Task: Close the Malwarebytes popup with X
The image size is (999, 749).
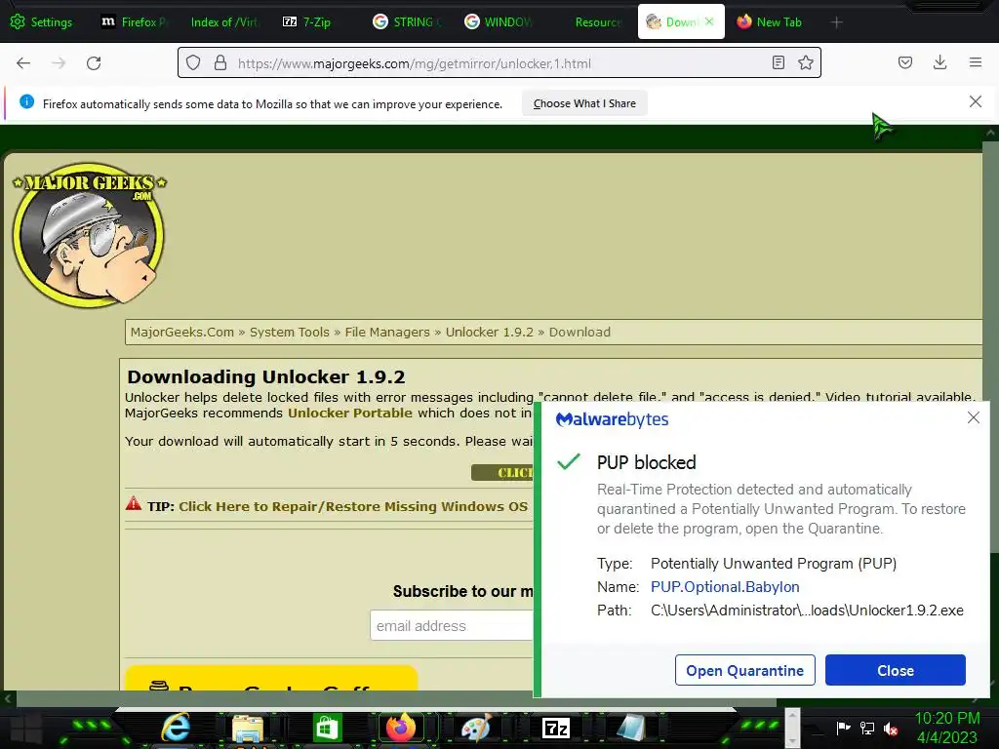Action: [973, 417]
